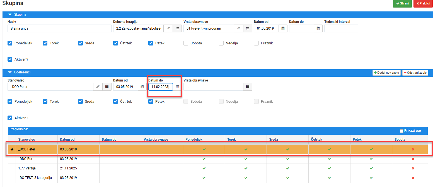
Task: Open calendar for participant Datum do
Action: (177, 87)
